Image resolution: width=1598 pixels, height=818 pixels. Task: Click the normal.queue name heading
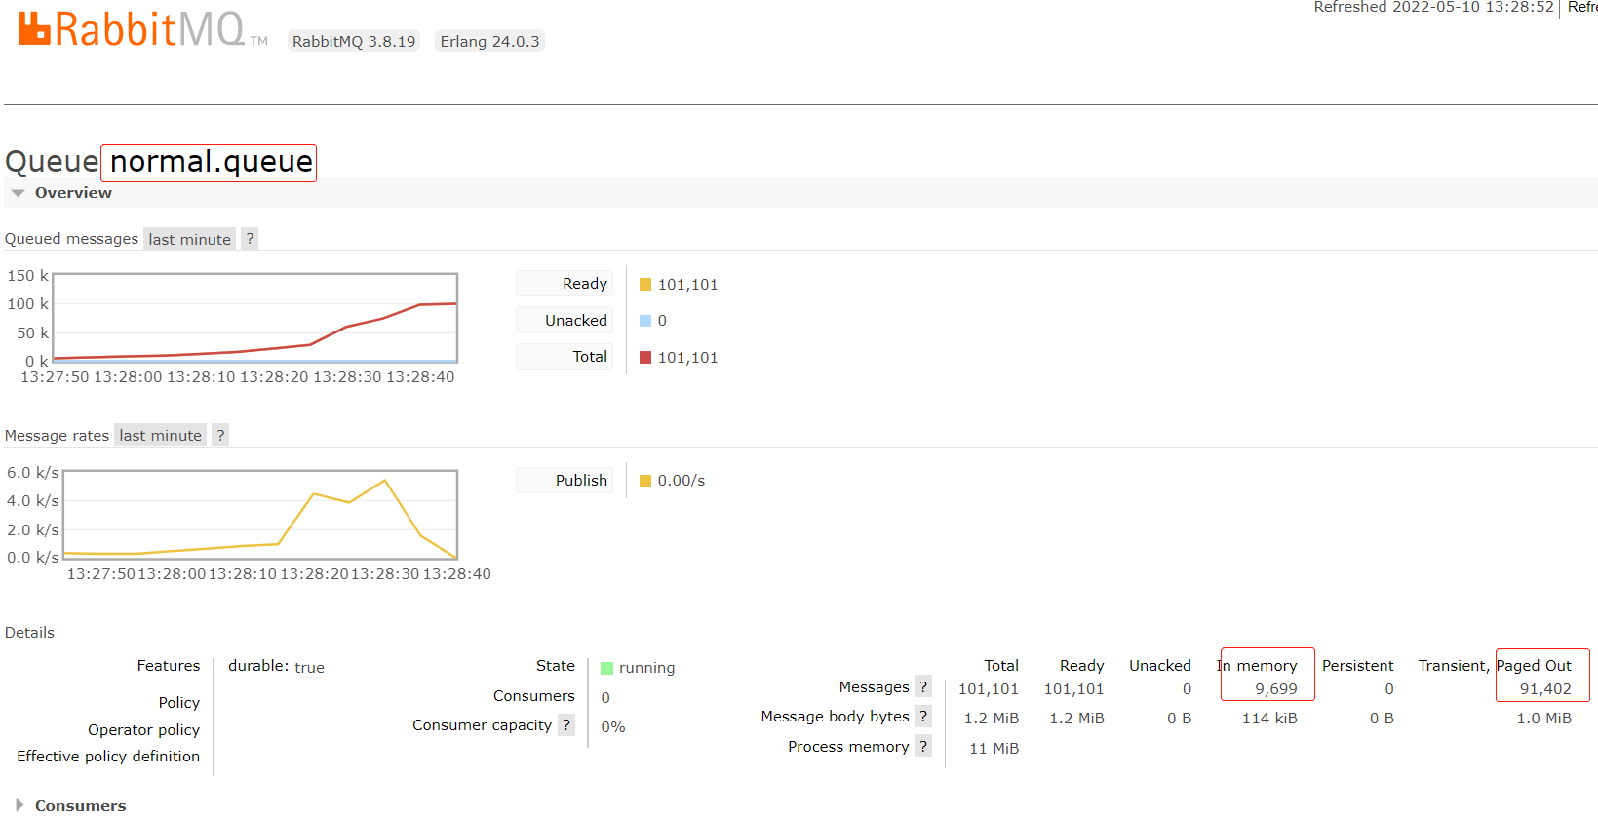click(x=211, y=162)
